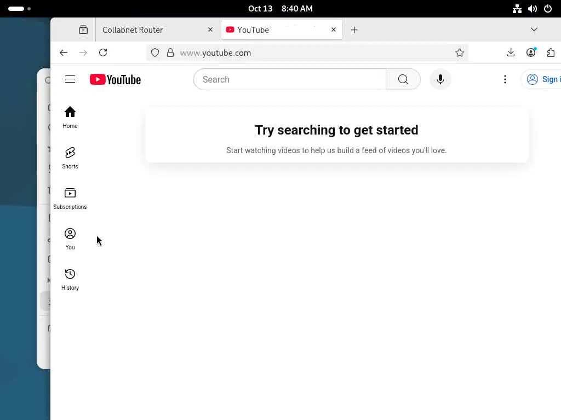
Task: Close the YouTube tab
Action: click(334, 30)
